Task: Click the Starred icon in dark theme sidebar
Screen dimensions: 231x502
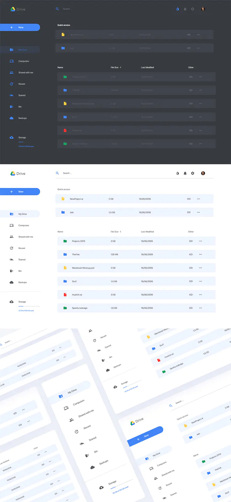Action: pos(11,95)
